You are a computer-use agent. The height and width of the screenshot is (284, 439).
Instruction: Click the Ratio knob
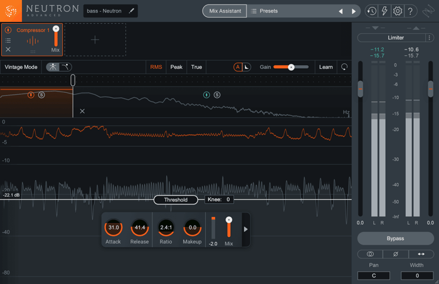(166, 228)
